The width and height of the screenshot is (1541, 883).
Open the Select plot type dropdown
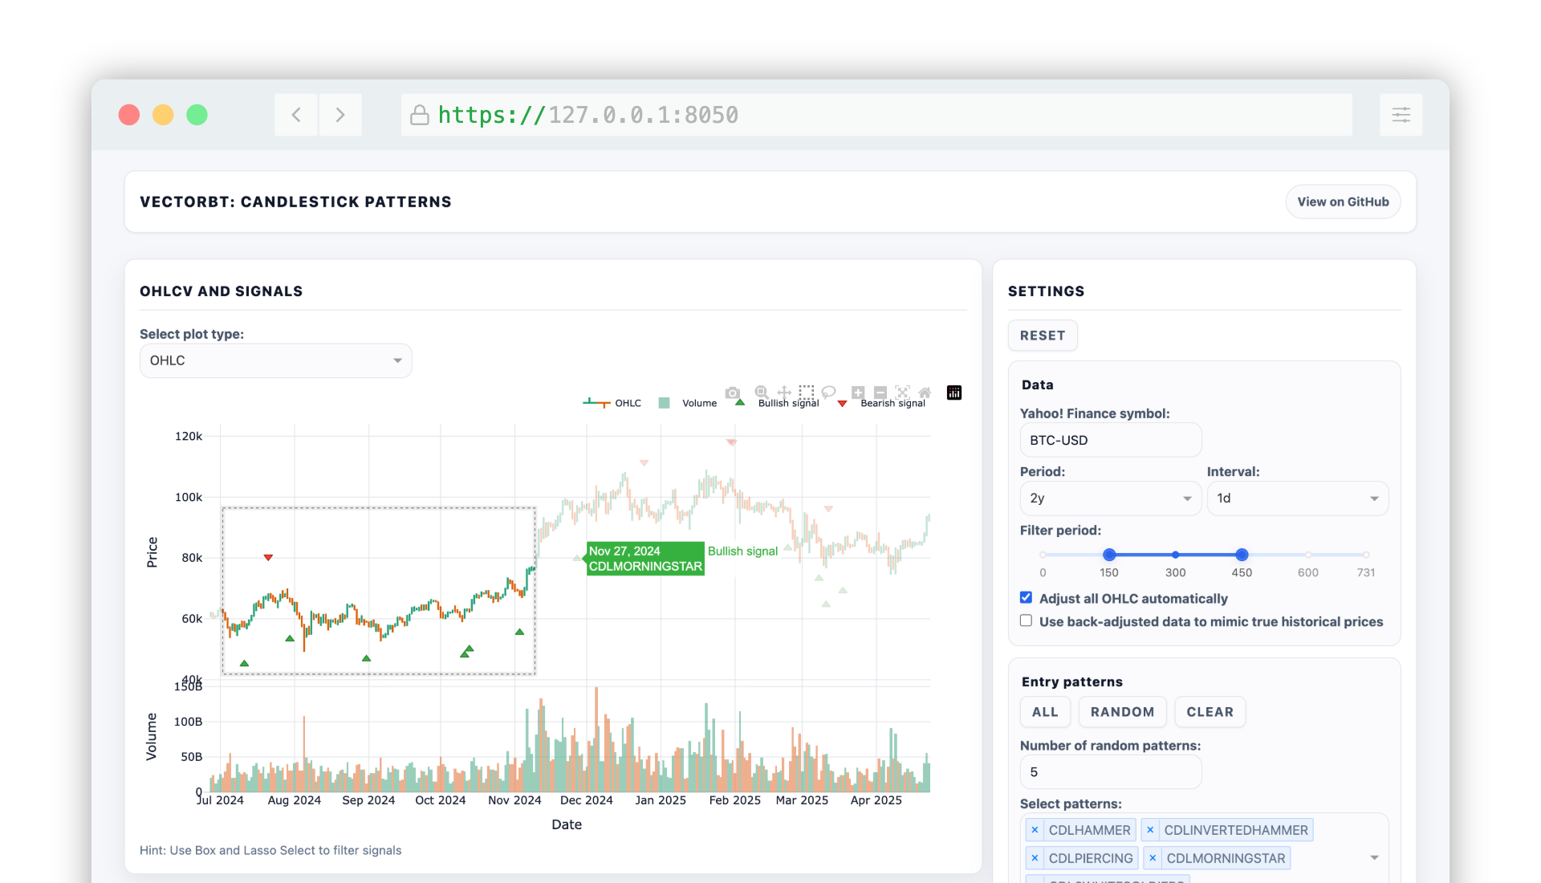pos(275,360)
